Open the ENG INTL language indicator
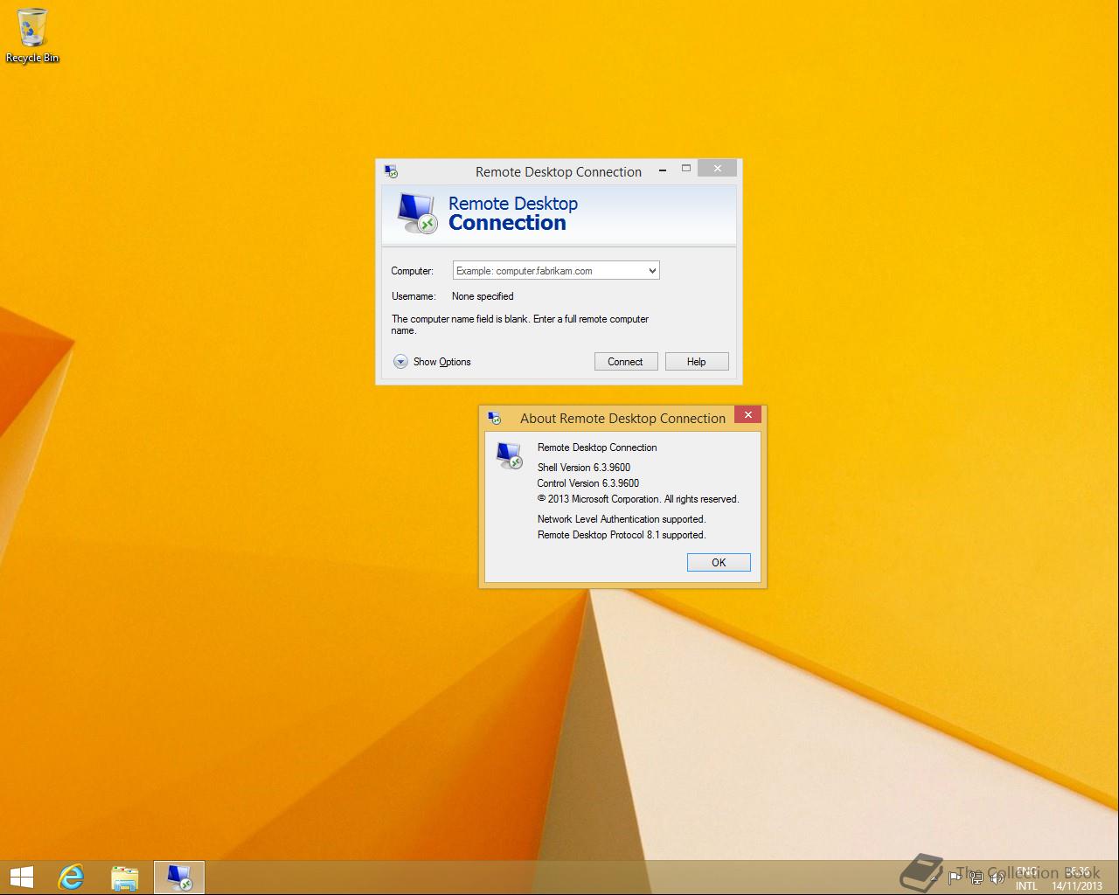 pos(1026,878)
